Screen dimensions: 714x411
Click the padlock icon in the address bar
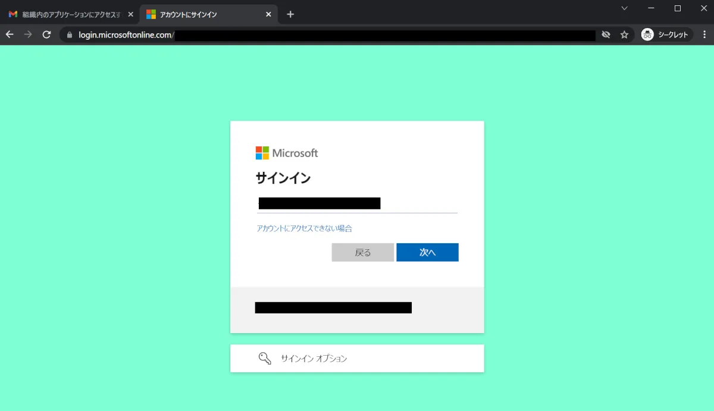(70, 35)
